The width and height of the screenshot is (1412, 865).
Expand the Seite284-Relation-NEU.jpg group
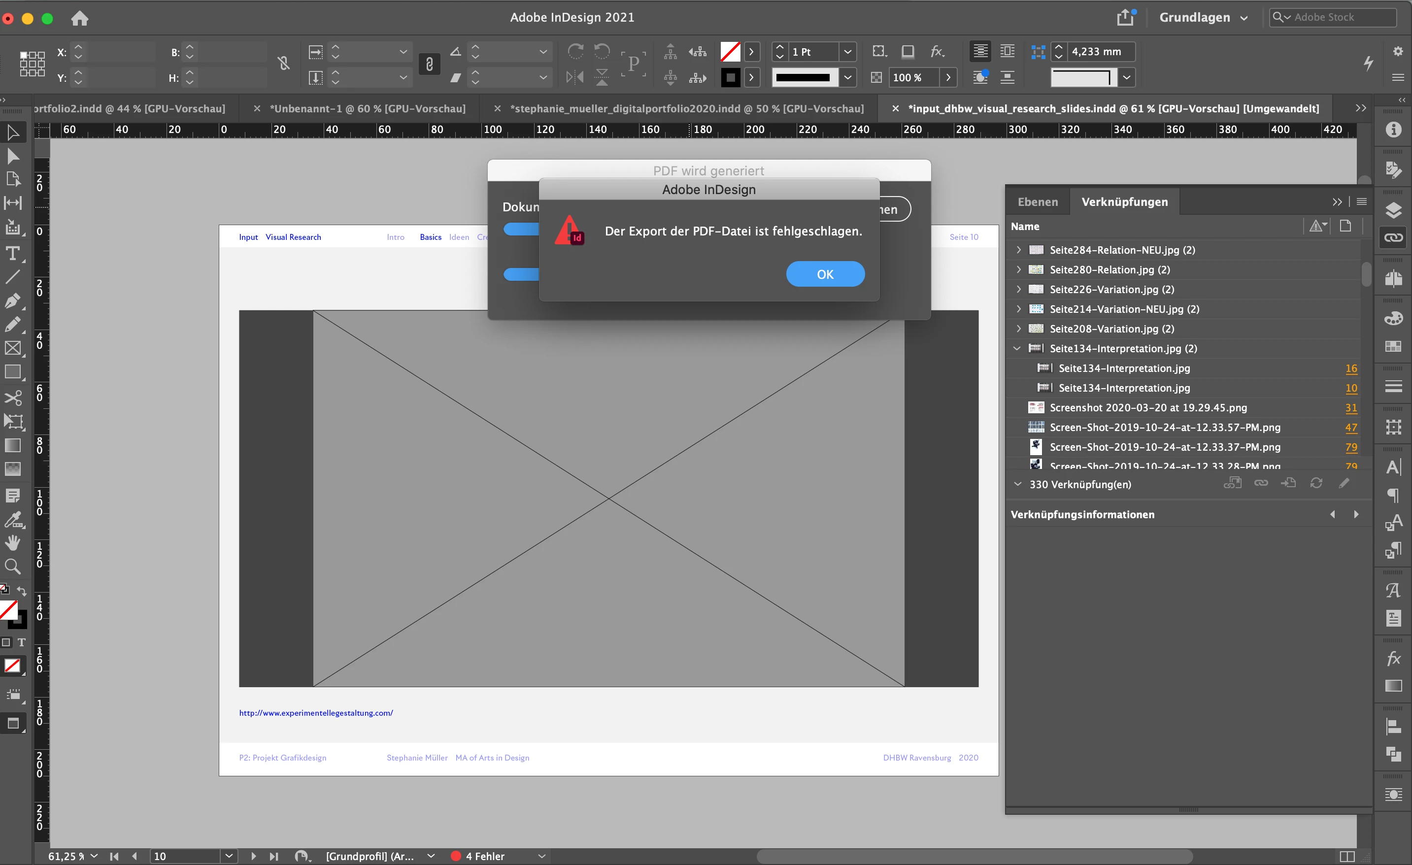click(1018, 250)
